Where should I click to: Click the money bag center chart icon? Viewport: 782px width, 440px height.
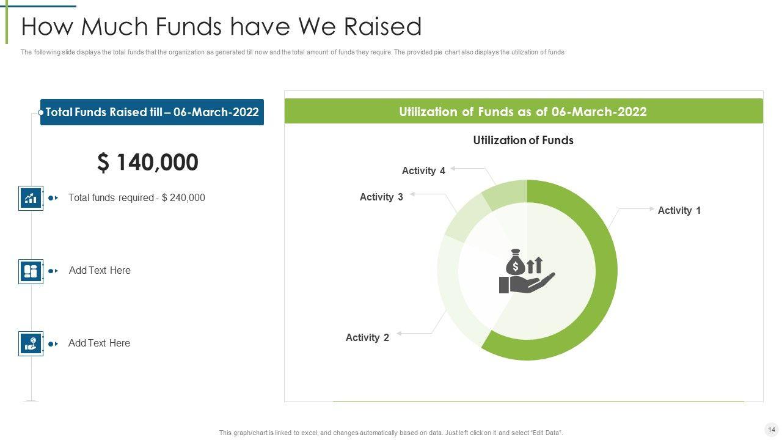[x=527, y=271]
